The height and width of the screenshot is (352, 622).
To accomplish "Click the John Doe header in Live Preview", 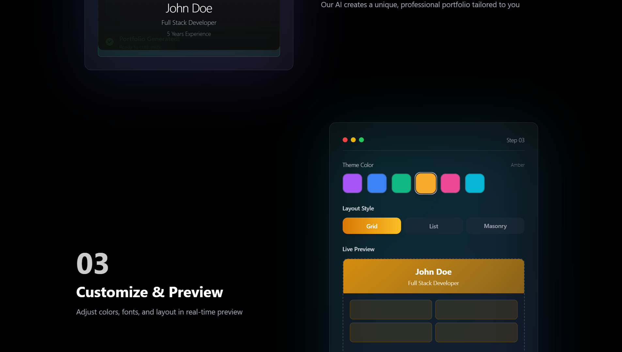I will pyautogui.click(x=433, y=271).
